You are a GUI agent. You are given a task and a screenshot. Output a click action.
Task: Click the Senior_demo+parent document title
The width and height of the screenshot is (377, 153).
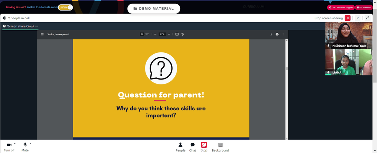click(58, 34)
